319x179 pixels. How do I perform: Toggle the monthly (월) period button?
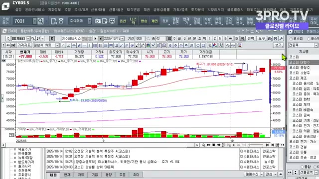[179, 39]
